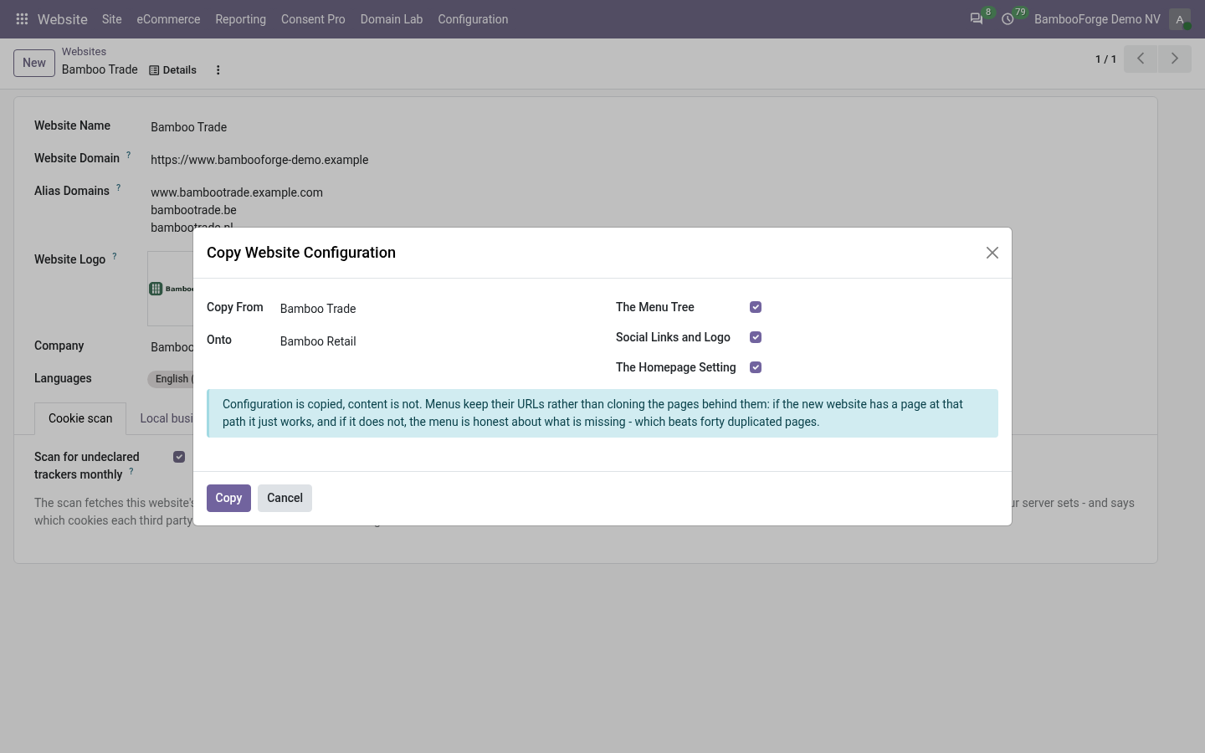The height and width of the screenshot is (753, 1205).
Task: Click the website logo thumbnail
Action: pyautogui.click(x=171, y=289)
